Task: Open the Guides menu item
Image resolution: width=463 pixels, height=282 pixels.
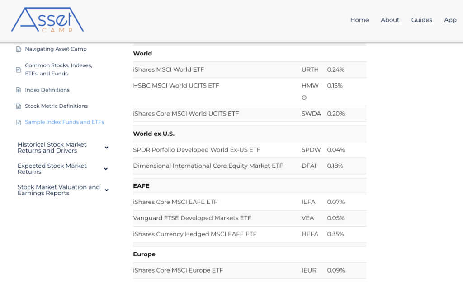Action: (422, 20)
